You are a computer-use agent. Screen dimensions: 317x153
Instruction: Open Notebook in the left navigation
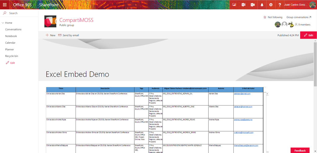pyautogui.click(x=11, y=36)
